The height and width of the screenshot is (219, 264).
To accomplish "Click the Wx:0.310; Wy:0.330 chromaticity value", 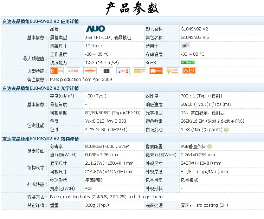I will click(105, 121).
